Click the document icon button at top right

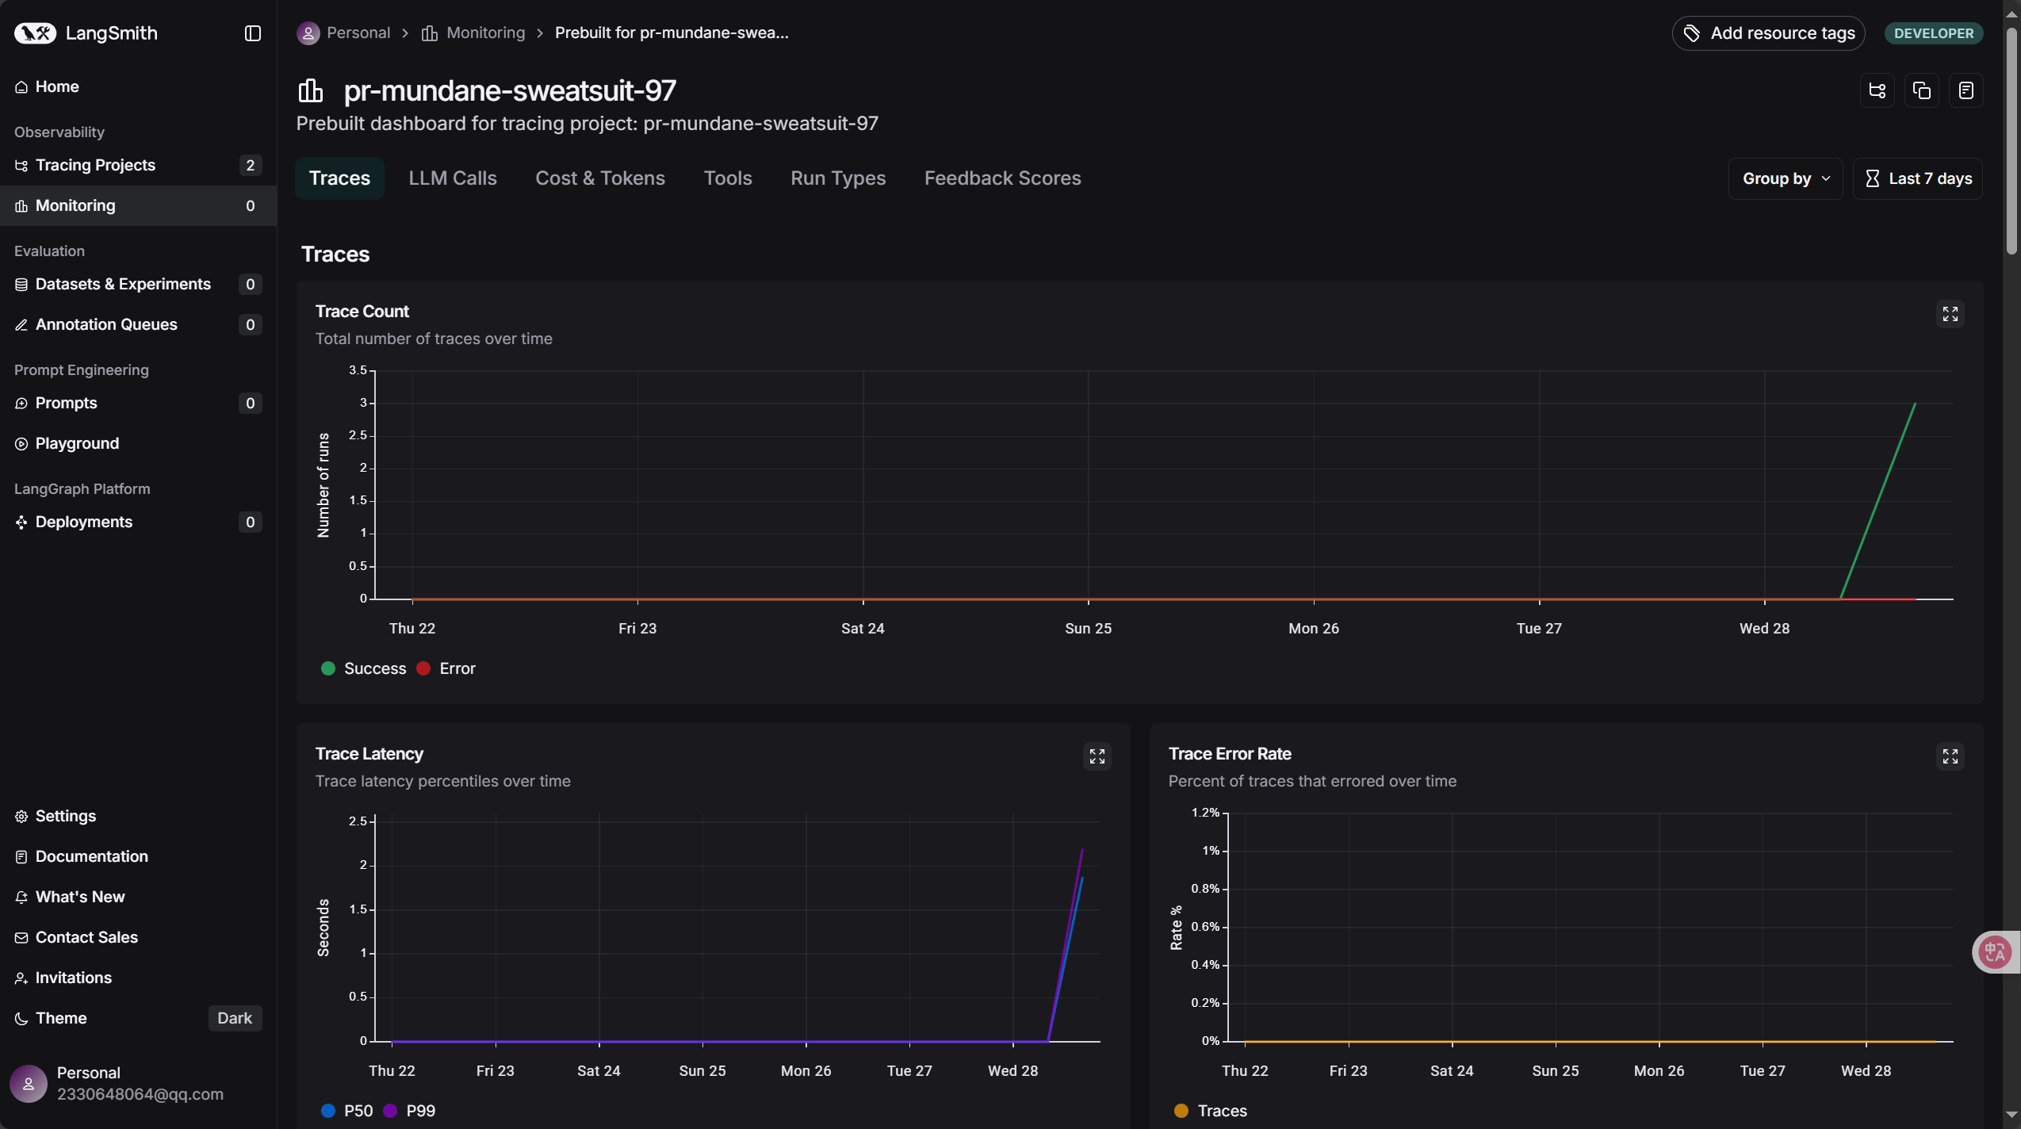(x=1965, y=90)
